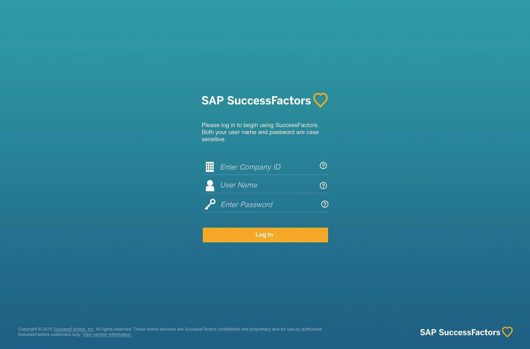Viewport: 530px width, 349px height.
Task: Open the SuccessFactors, Inc. footer link
Action: pos(74,329)
